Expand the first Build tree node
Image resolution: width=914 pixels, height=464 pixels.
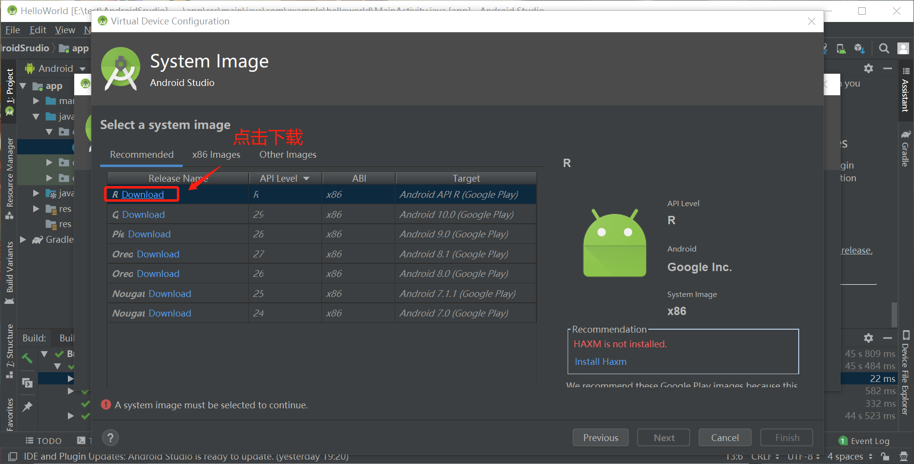tap(44, 354)
